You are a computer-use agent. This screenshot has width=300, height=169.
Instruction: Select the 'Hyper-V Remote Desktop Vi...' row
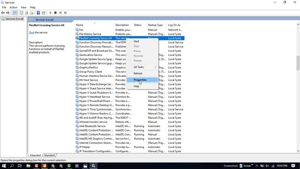[x=129, y=105]
